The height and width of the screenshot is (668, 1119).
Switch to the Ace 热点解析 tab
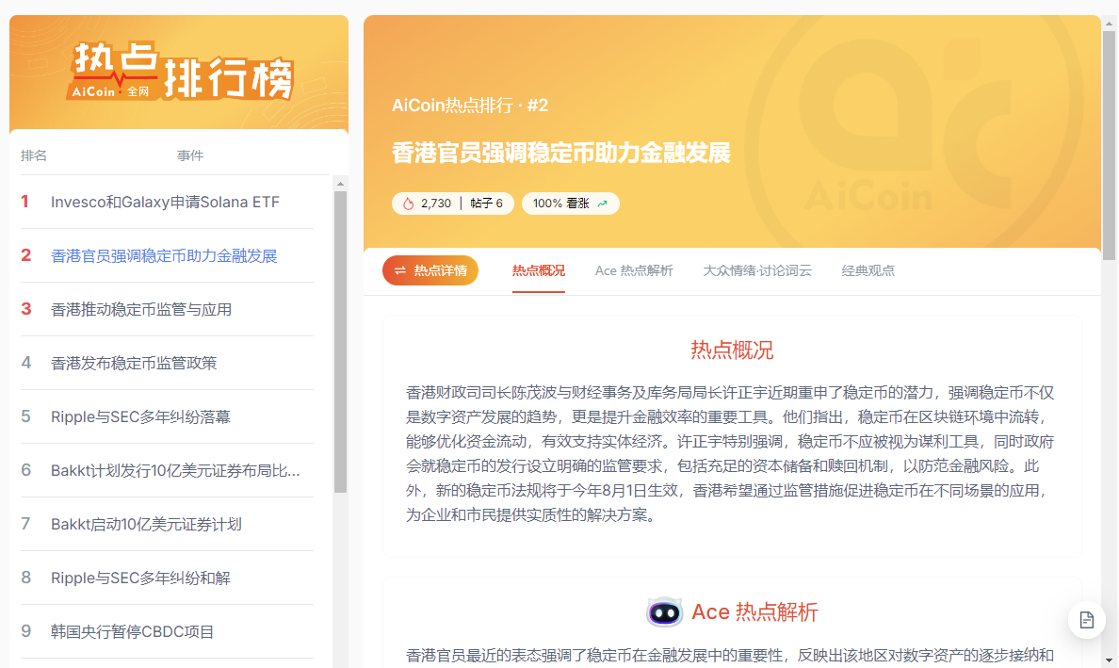click(x=634, y=271)
